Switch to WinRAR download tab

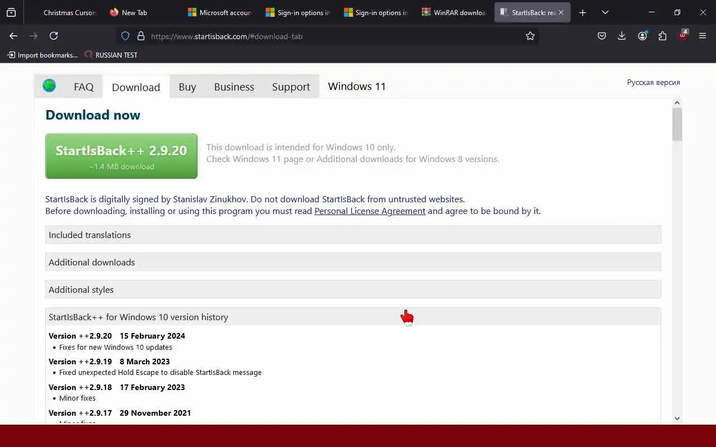point(454,12)
